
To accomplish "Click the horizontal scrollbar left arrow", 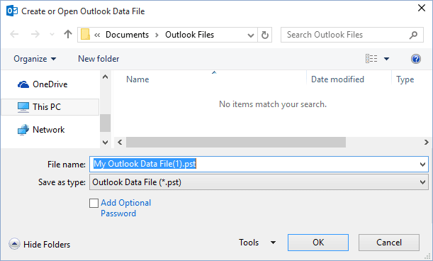I will 120,143.
